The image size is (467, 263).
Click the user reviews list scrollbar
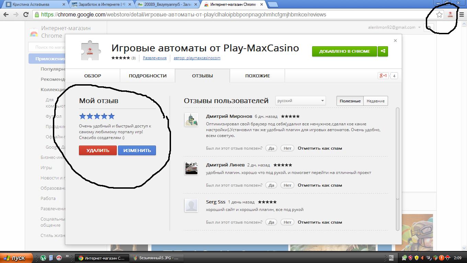coord(398,153)
